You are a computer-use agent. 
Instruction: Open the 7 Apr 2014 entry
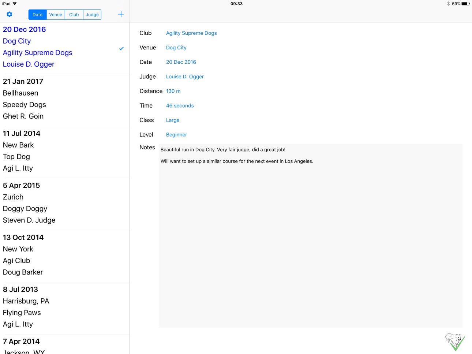click(x=21, y=342)
